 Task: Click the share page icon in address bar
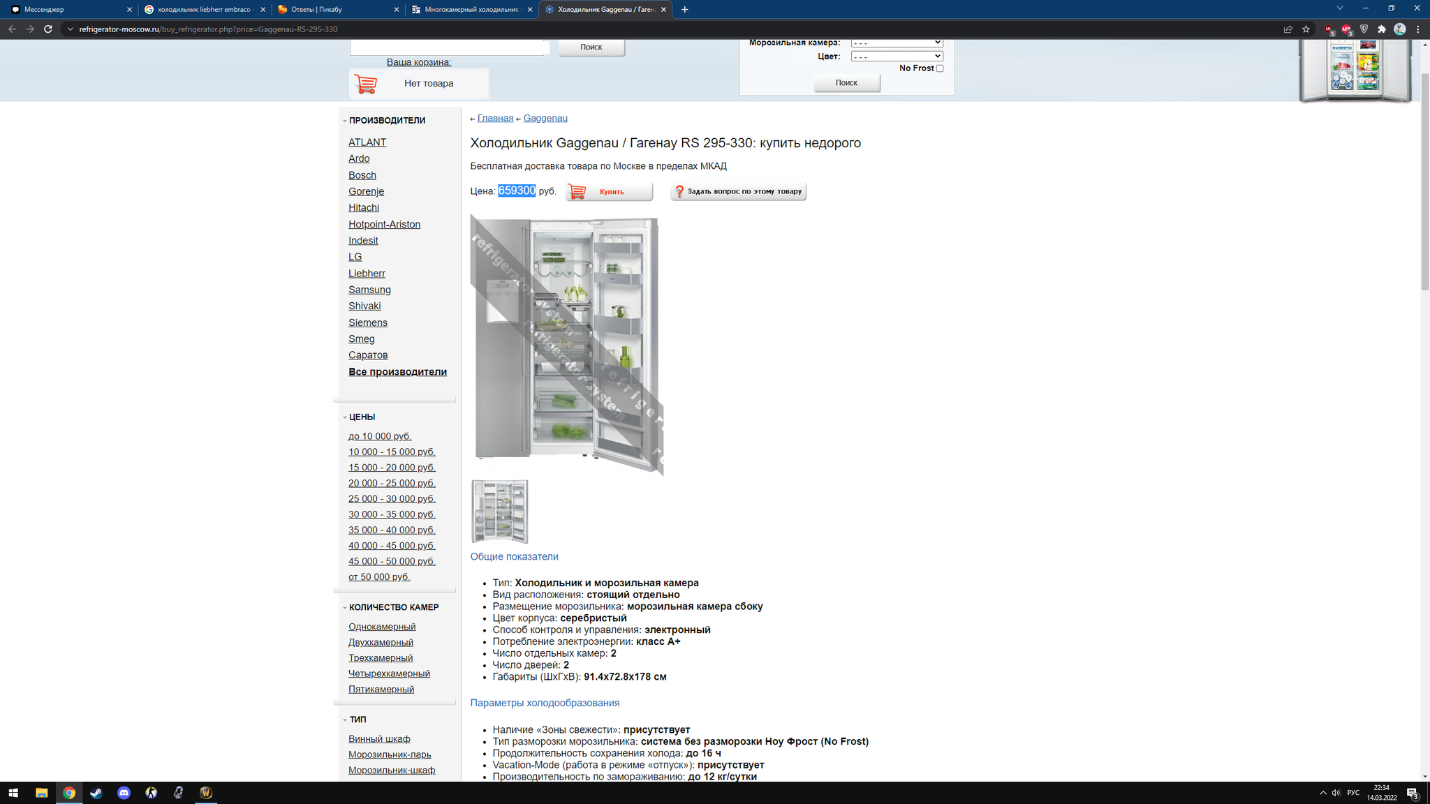1288,29
